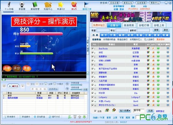
Task: Toggle 全选 select-all checkbox
Action: coord(95,111)
